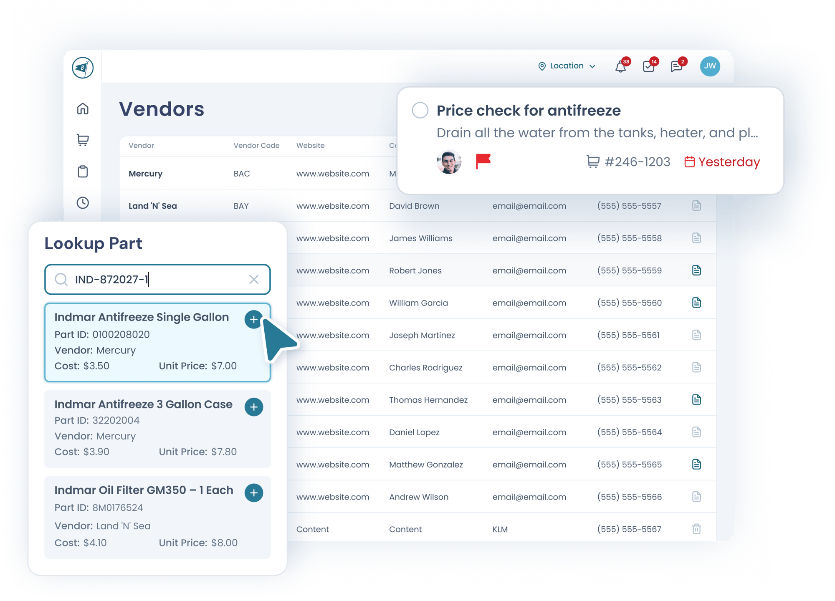
Task: Open notifications bell with 38 badge
Action: [x=620, y=67]
